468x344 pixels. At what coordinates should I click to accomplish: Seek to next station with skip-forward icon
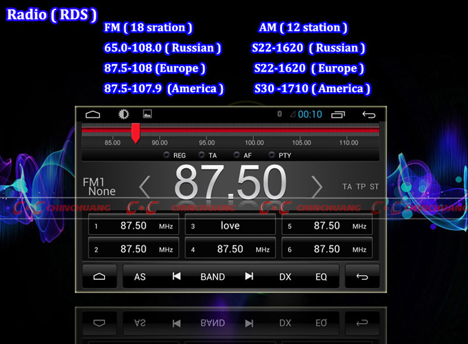point(249,276)
